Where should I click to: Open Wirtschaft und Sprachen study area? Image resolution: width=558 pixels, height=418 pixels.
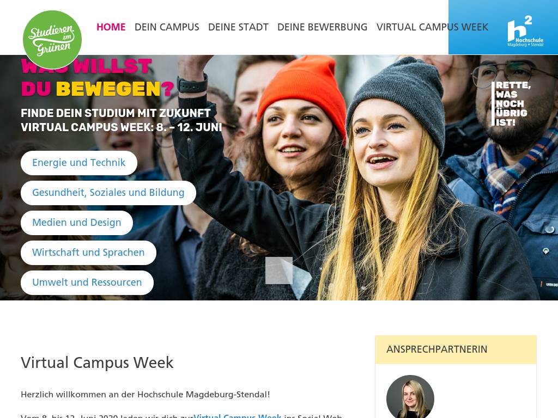click(88, 253)
